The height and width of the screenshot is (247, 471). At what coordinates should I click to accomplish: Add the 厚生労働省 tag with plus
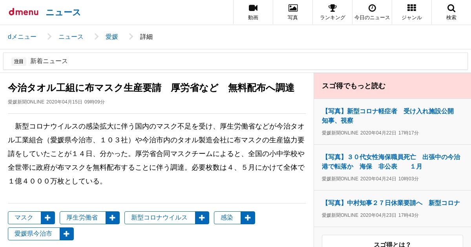113,218
